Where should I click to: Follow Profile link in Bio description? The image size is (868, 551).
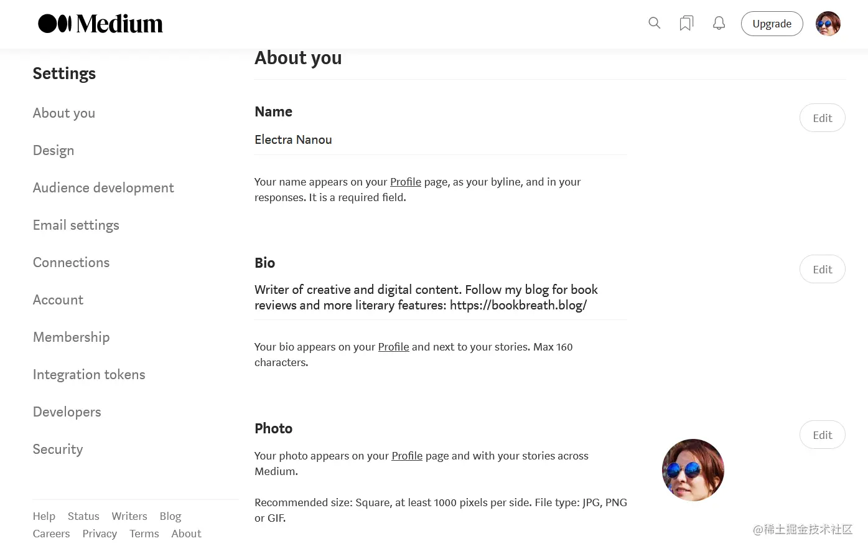394,347
